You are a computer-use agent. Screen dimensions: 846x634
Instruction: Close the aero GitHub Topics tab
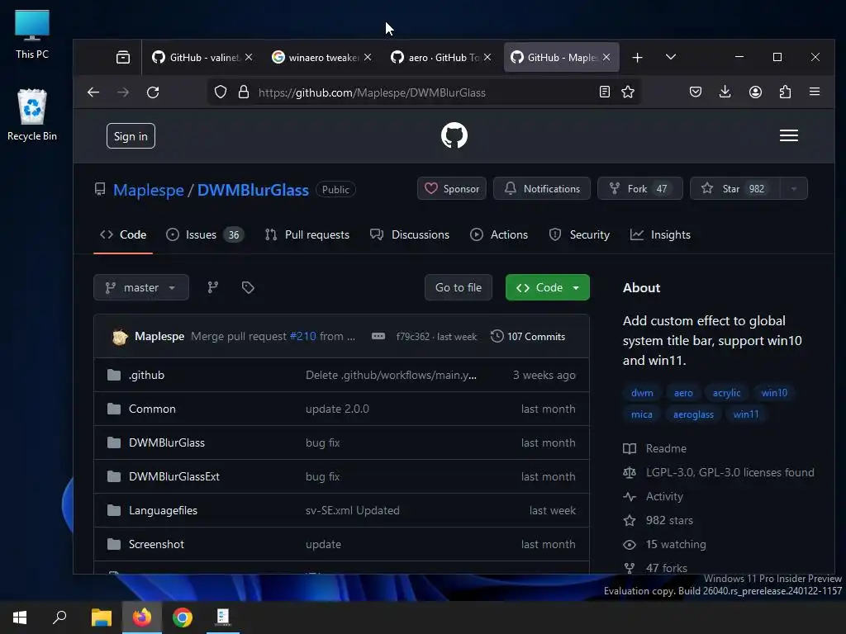click(487, 57)
